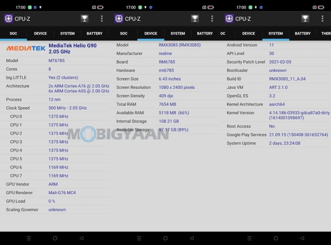Switch to SYSTEM tab in middle screen

tap(178, 33)
